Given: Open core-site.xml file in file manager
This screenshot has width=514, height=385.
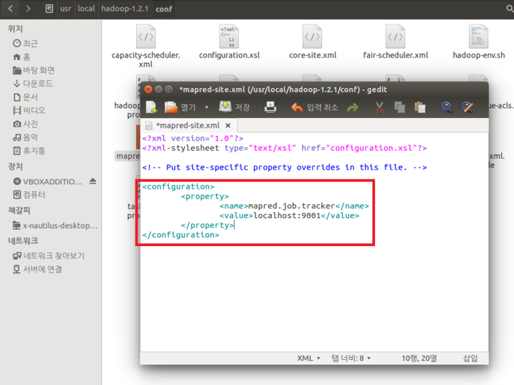Looking at the screenshot, I should [313, 42].
